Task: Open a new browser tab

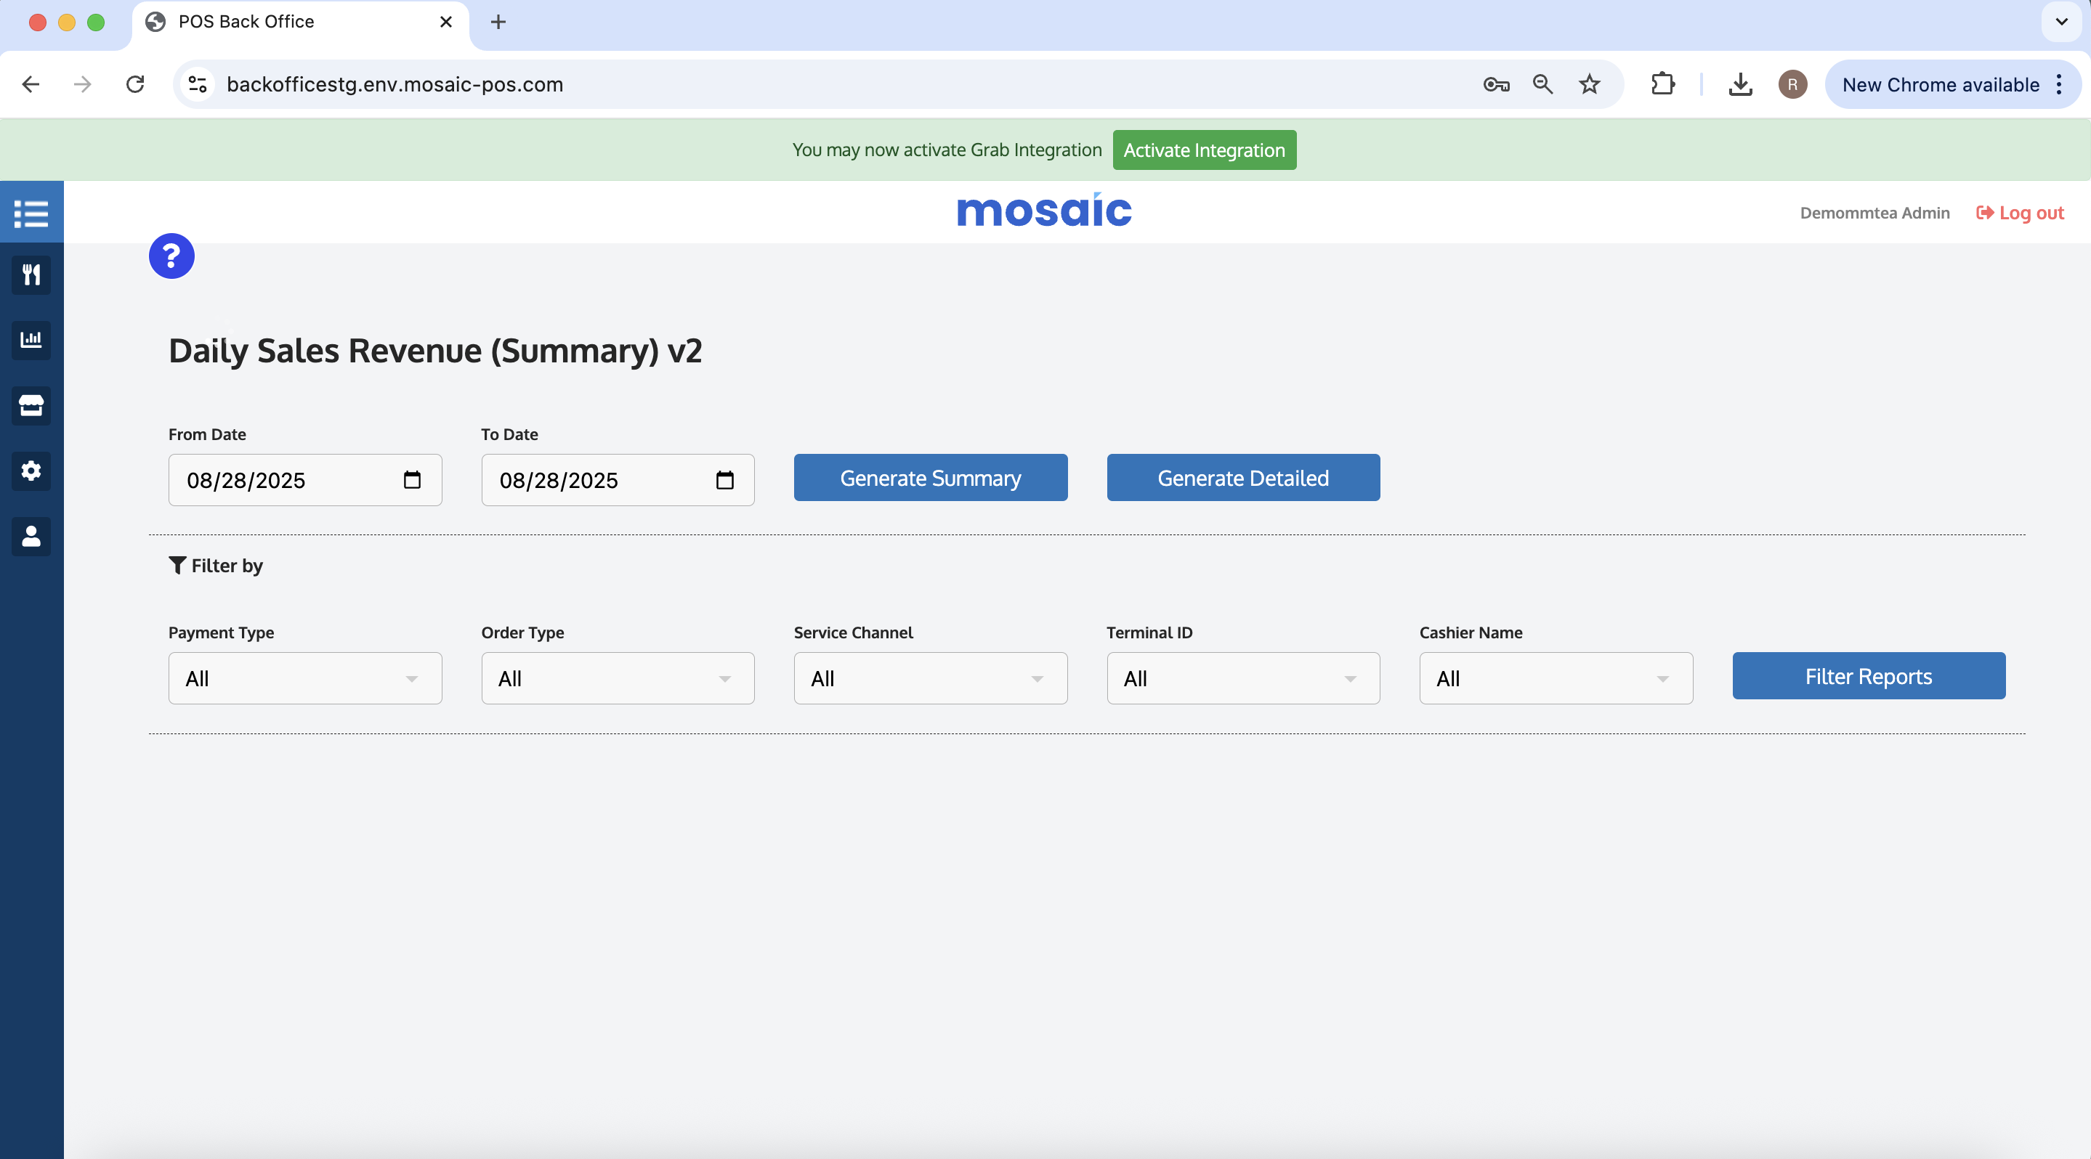Action: [498, 22]
